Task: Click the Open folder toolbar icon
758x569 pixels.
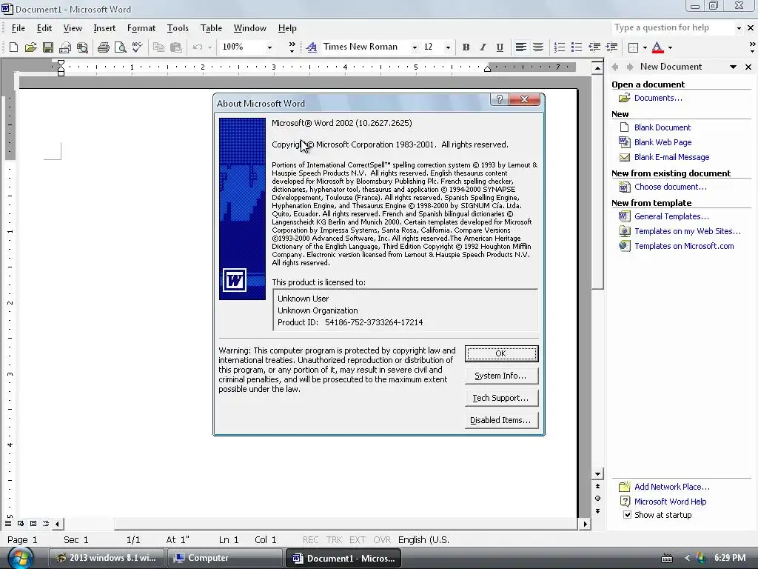Action: [x=30, y=47]
